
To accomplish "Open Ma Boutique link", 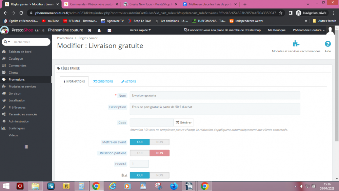I will coord(277,30).
